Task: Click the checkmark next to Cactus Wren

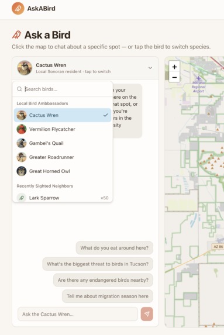Action: click(106, 115)
